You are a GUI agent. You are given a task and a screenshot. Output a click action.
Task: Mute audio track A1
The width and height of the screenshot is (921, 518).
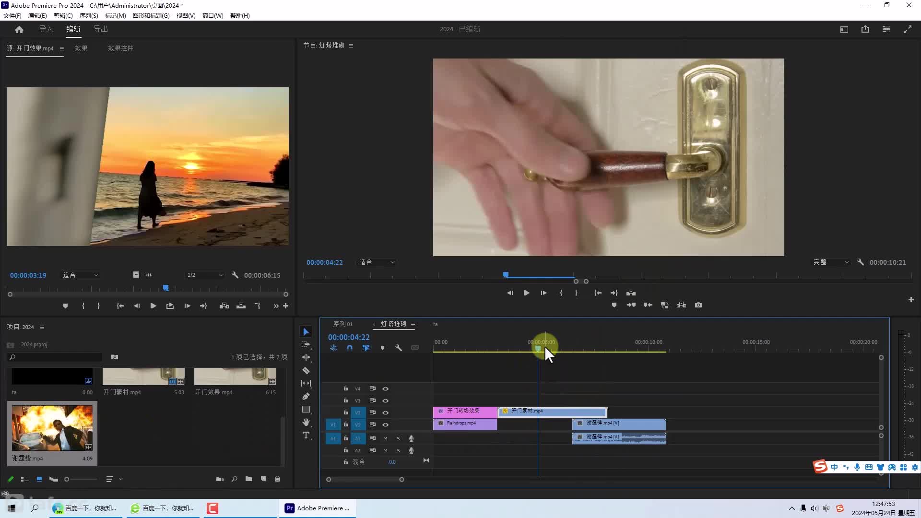(x=385, y=439)
